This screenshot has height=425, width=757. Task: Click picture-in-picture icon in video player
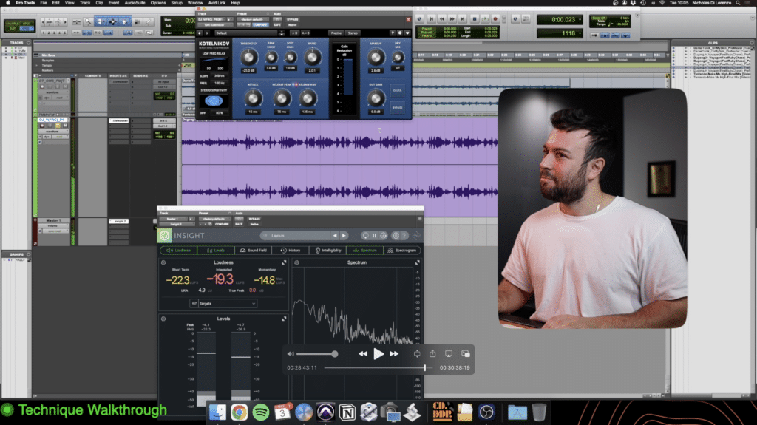[466, 354]
